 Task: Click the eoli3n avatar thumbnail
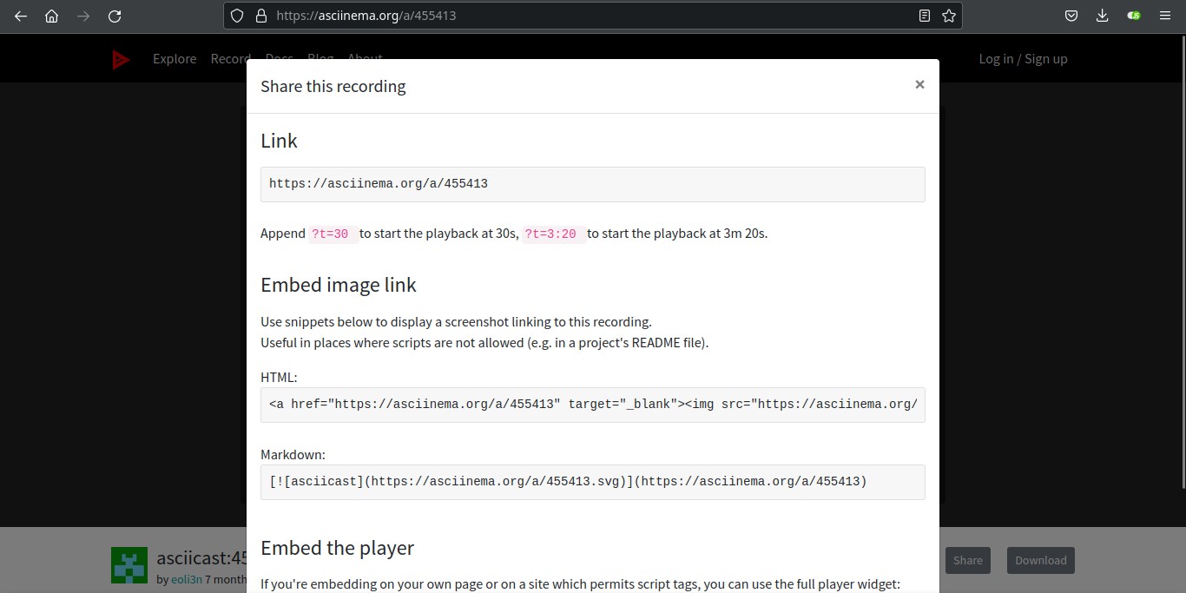(129, 565)
